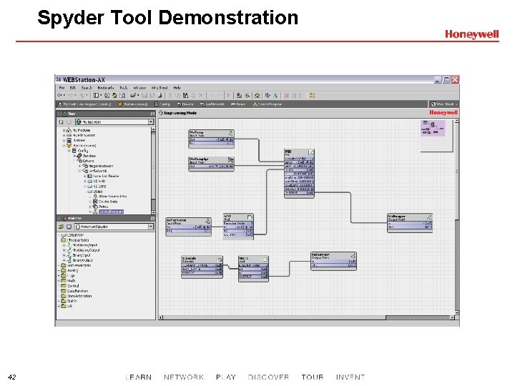Expand the My File System tree node
This screenshot has height=386, width=515.
tap(64, 135)
